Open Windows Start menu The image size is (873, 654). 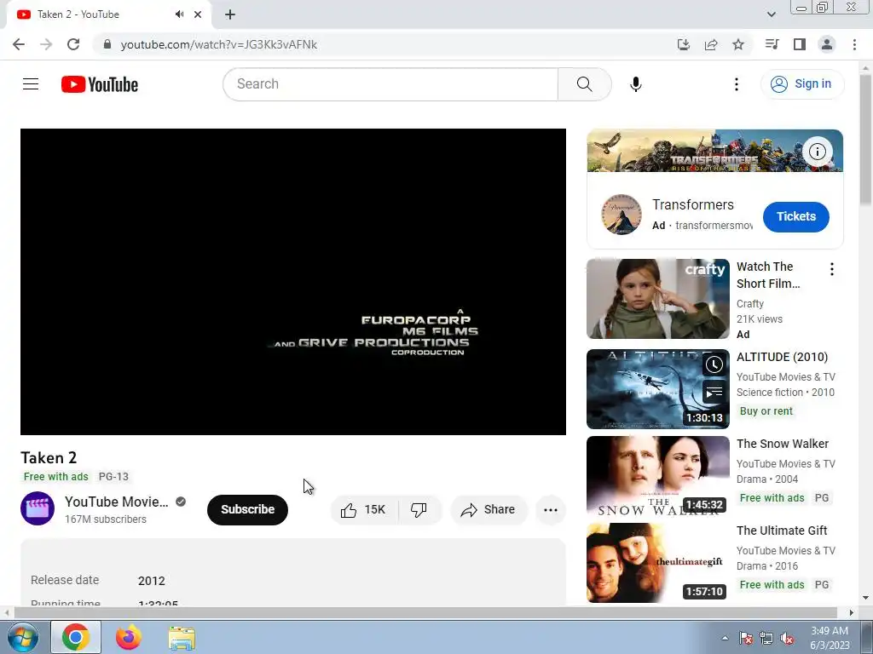click(21, 637)
